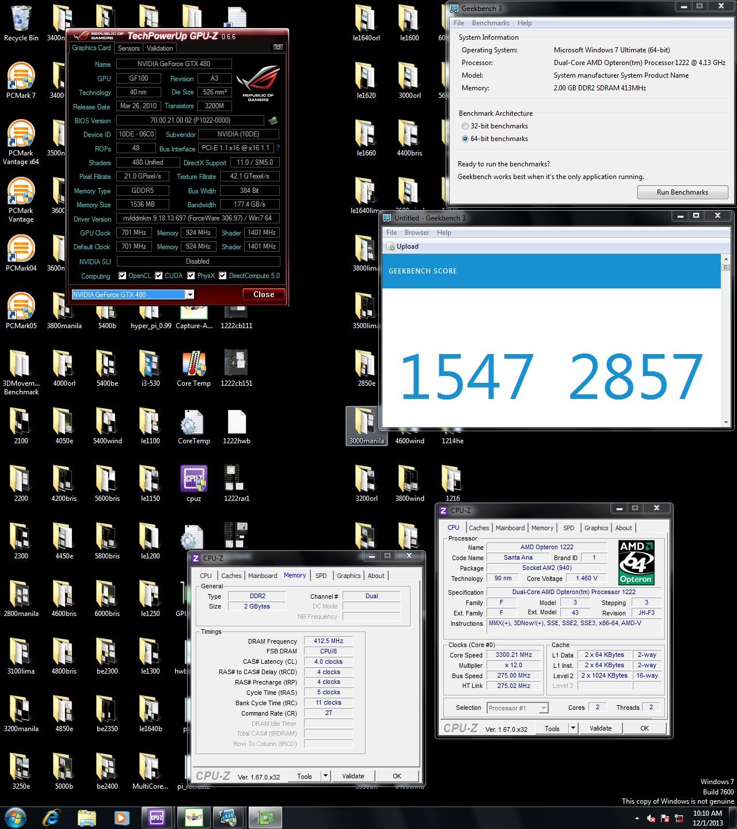The width and height of the screenshot is (737, 829).
Task: Open Windows Explorer taskbar icon
Action: click(86, 817)
